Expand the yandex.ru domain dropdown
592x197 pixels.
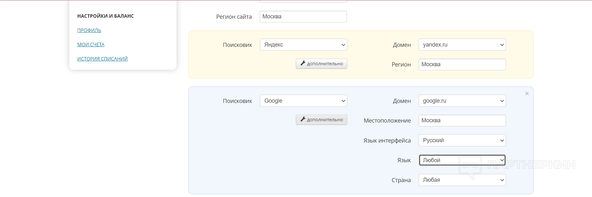pos(462,45)
